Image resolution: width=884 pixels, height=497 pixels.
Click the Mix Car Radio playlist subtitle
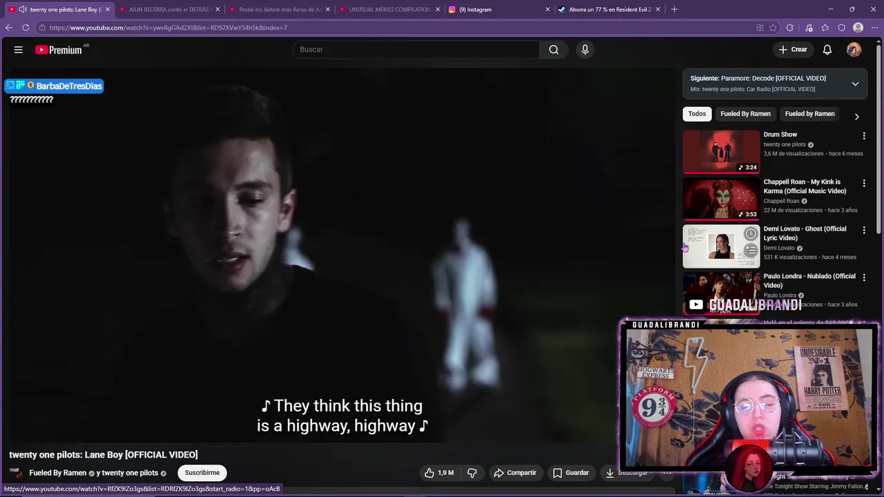(x=753, y=89)
